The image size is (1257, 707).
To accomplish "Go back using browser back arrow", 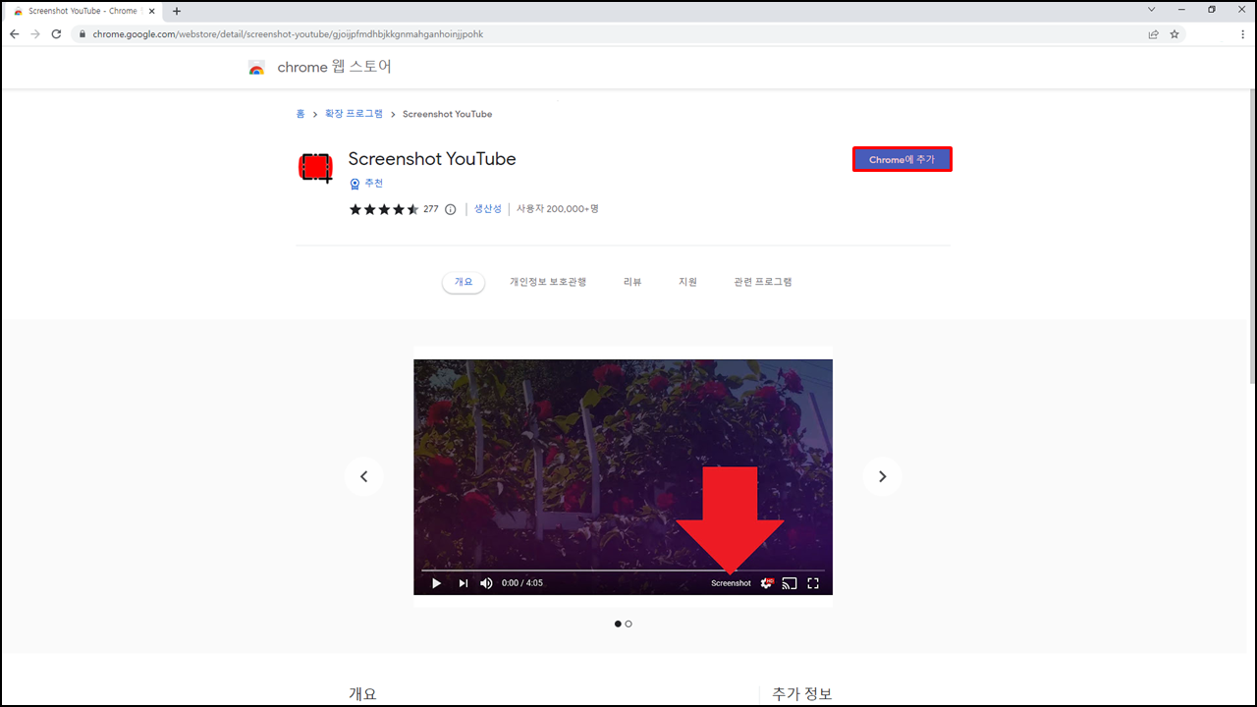I will [x=14, y=33].
